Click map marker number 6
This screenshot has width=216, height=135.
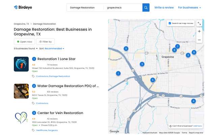[x=194, y=52]
